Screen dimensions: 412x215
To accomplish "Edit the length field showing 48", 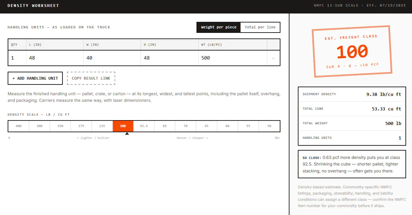I will [54, 58].
